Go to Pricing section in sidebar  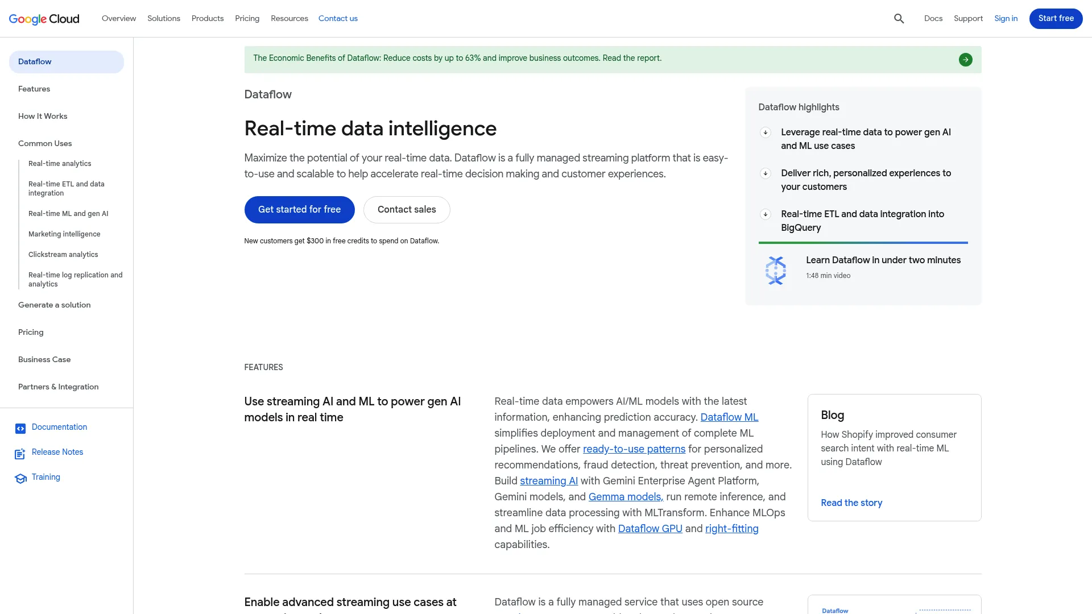[x=31, y=333]
